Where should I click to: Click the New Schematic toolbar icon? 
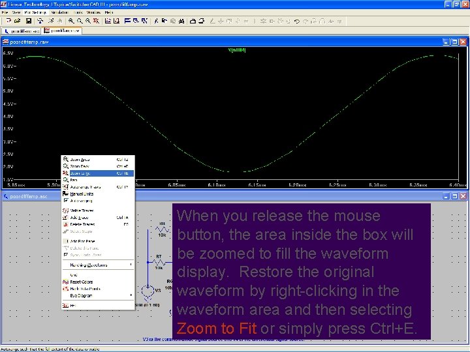[8, 21]
